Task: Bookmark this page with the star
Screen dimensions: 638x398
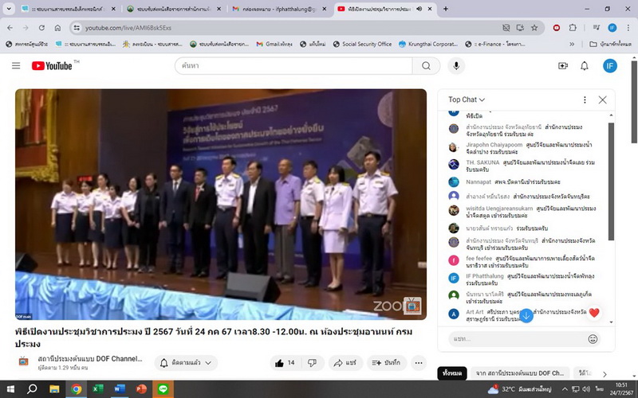Action: click(534, 28)
